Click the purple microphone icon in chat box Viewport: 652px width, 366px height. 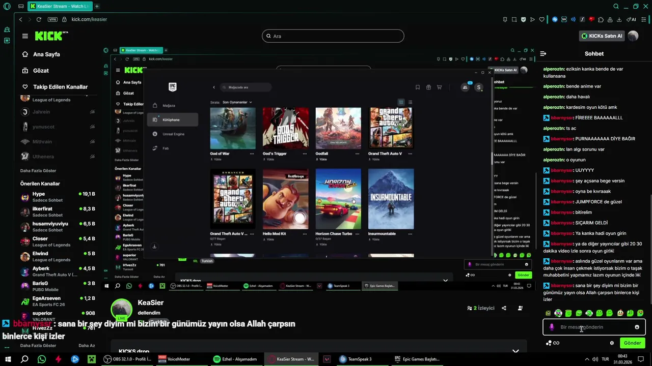pos(552,327)
